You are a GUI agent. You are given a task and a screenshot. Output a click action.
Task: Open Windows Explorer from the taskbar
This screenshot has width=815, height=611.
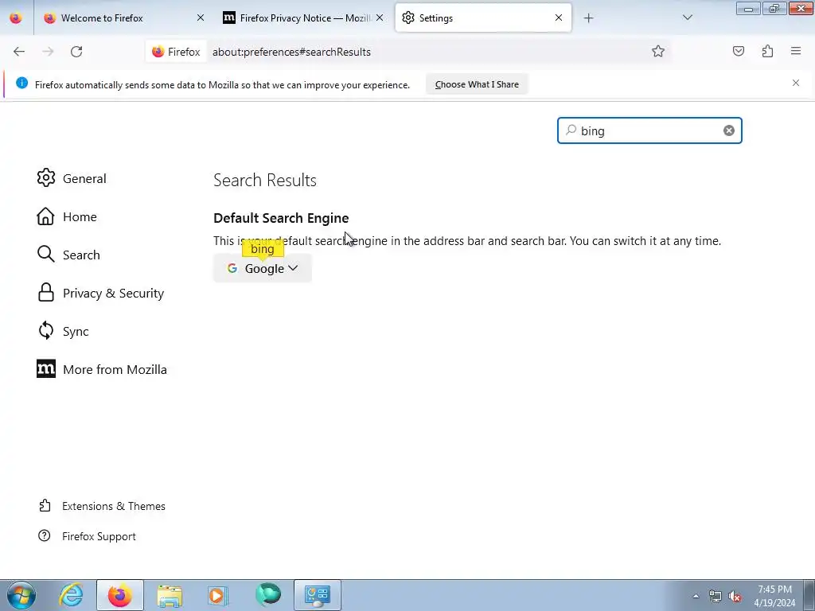pos(170,595)
